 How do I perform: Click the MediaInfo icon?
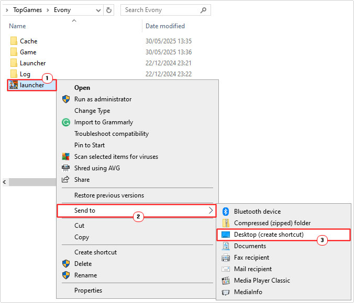[226, 292]
